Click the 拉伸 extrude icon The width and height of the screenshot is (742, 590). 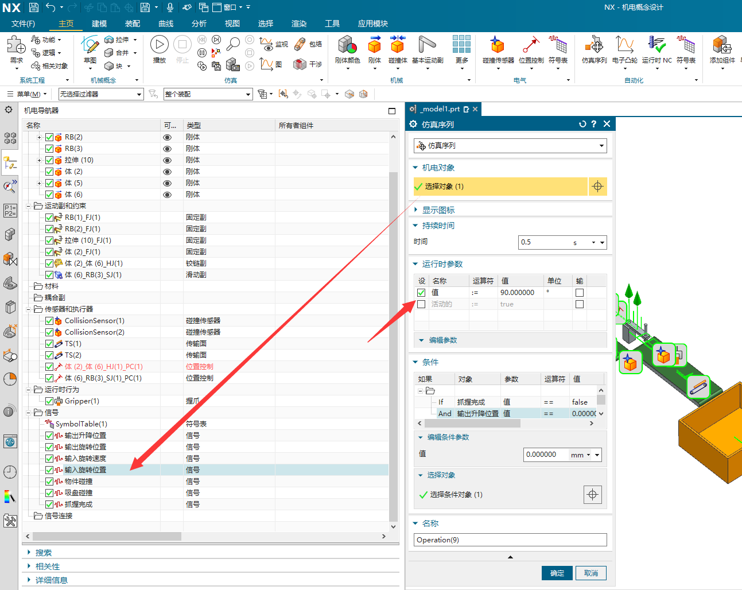110,40
